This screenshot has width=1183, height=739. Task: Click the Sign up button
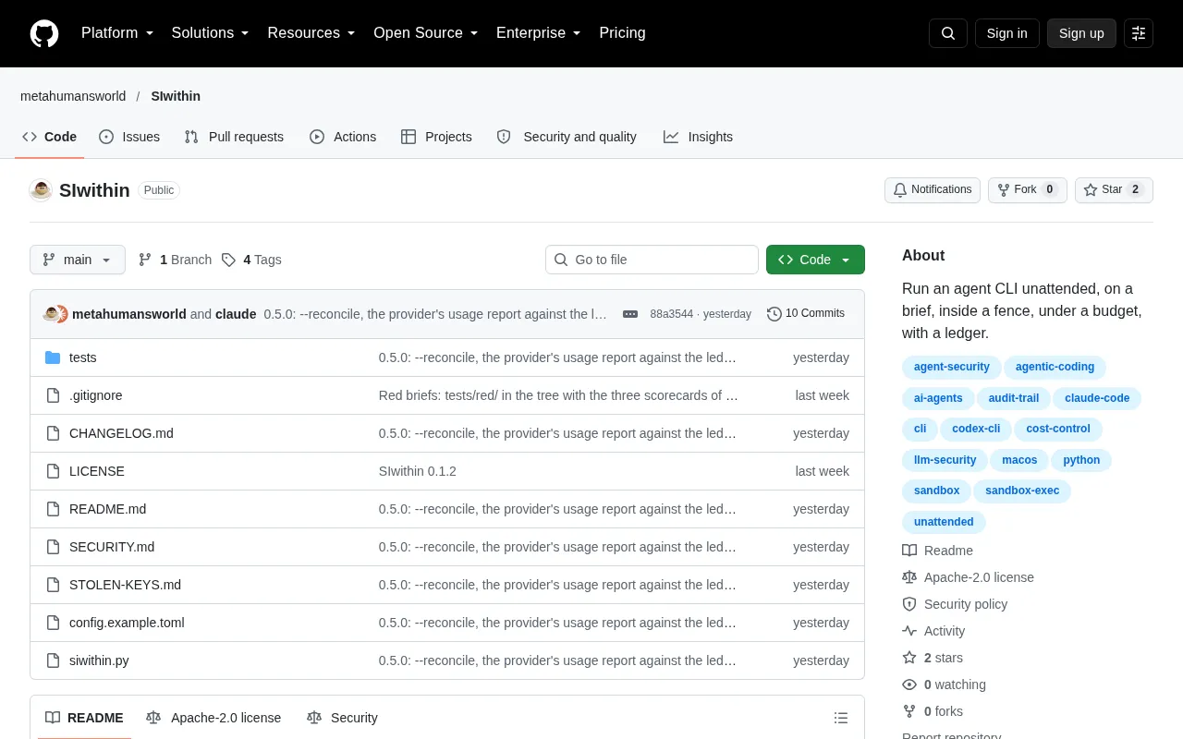[1081, 33]
